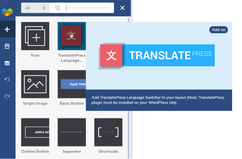The image size is (242, 159).
Task: Close the Add Element panel
Action: pyautogui.click(x=122, y=8)
